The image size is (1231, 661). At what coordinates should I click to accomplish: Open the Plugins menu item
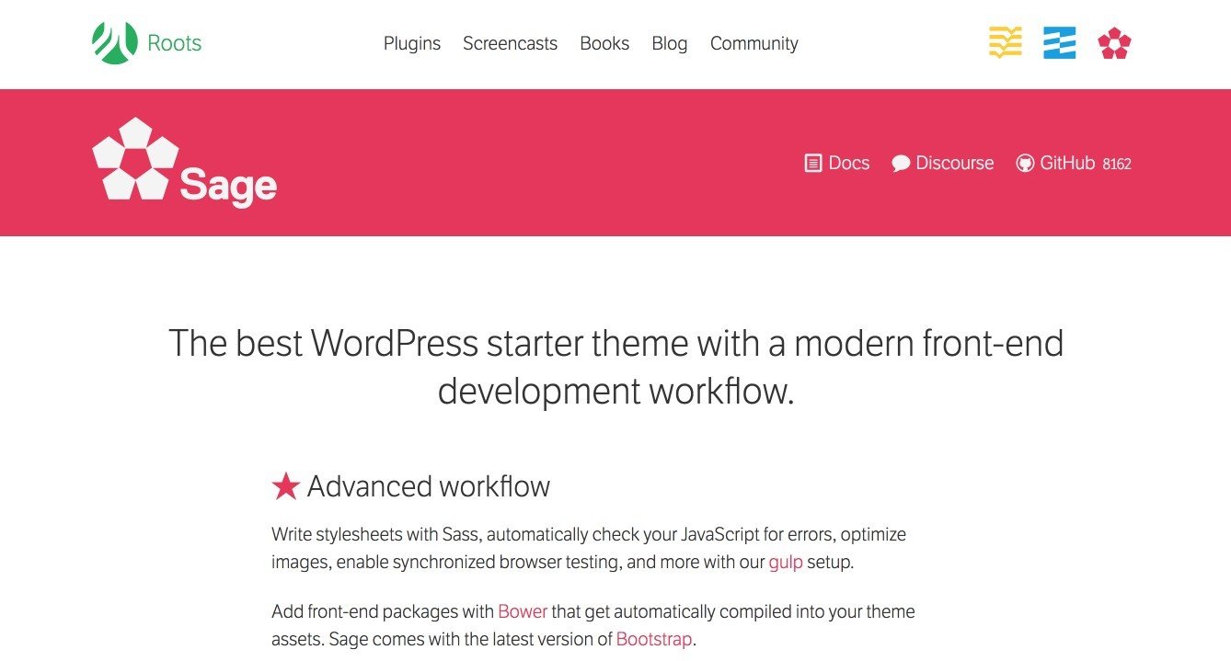(x=412, y=43)
